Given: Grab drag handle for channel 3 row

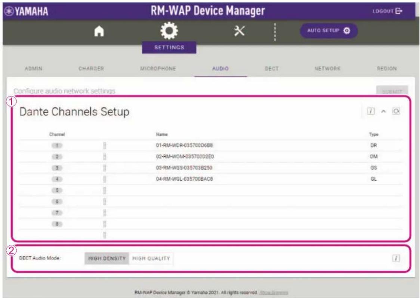Looking at the screenshot, I should click(x=105, y=168).
